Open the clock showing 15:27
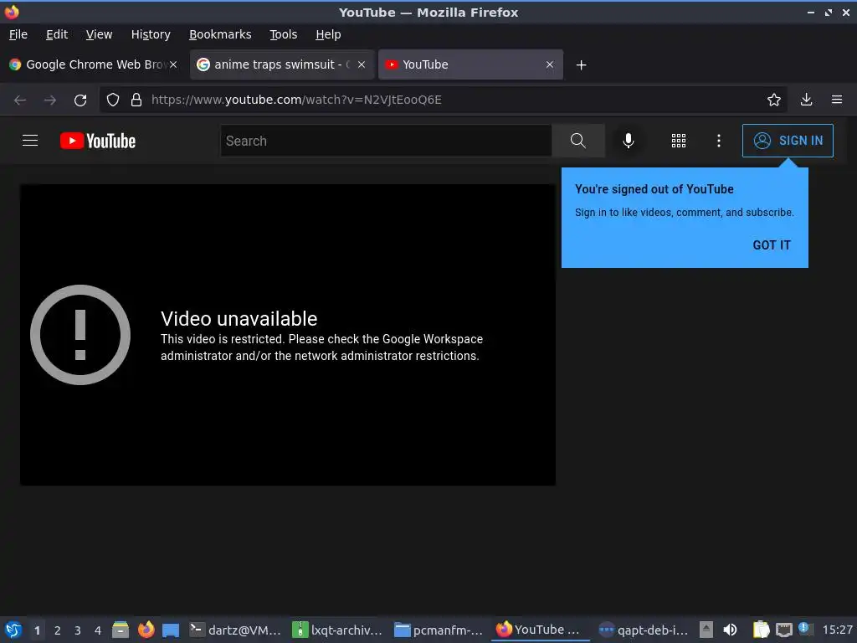This screenshot has width=857, height=643. click(x=837, y=630)
